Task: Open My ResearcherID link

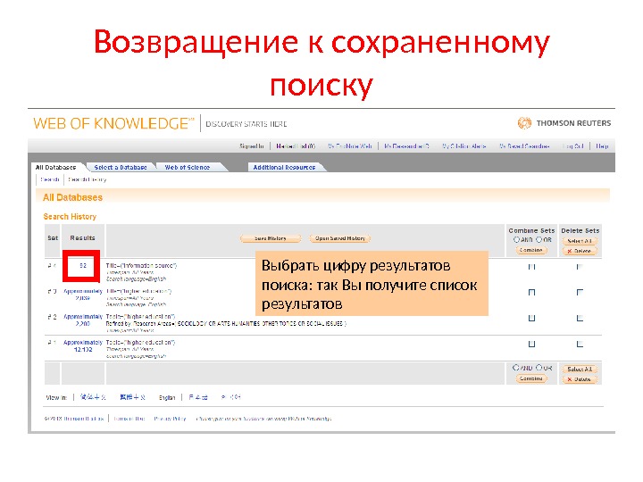Action: [x=406, y=145]
